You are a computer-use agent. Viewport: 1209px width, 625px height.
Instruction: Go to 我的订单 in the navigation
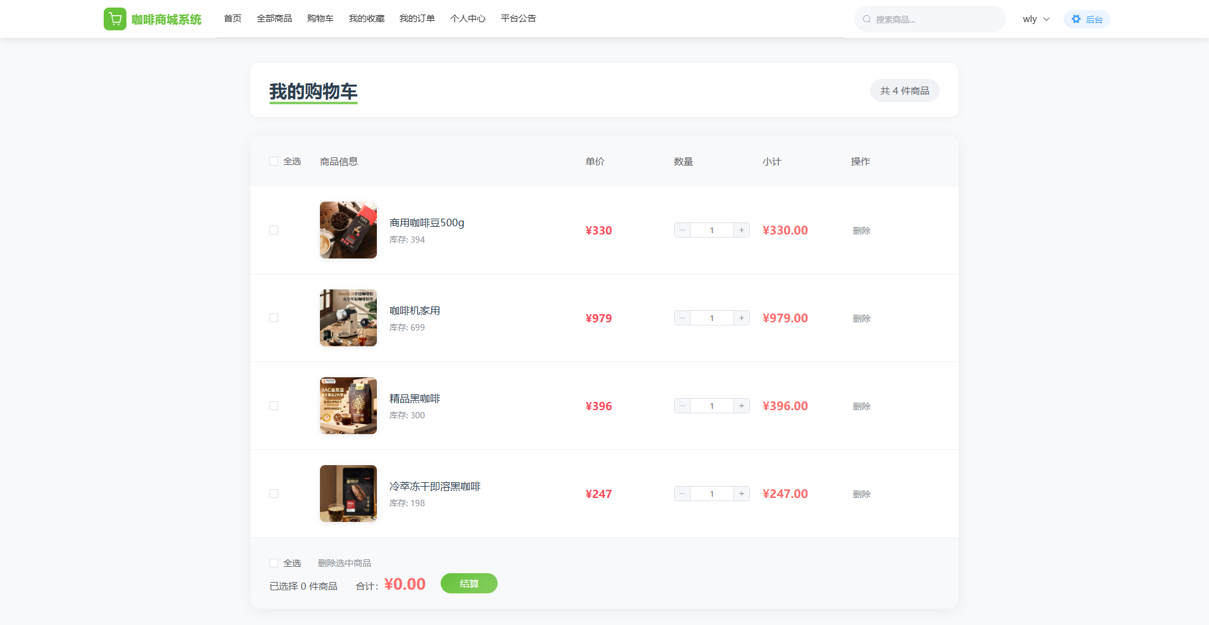(x=417, y=18)
